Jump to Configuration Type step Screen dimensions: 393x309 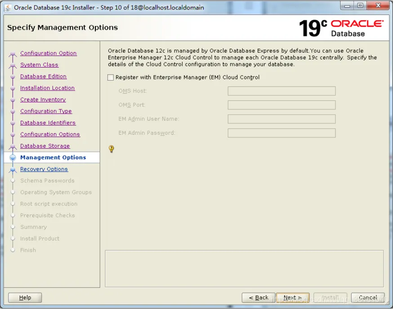click(x=46, y=111)
